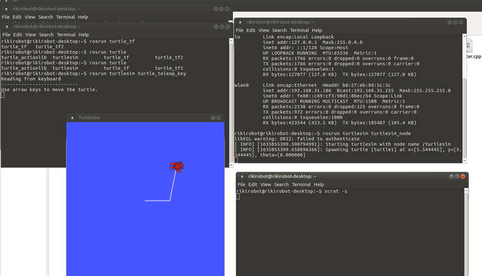
Task: Maximize the turtlesim_node terminal window
Action: [455, 22]
